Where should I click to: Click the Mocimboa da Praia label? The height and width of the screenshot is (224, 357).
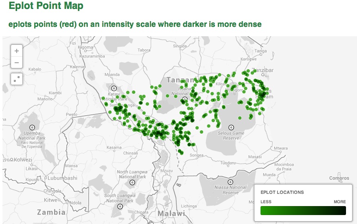click(x=284, y=167)
